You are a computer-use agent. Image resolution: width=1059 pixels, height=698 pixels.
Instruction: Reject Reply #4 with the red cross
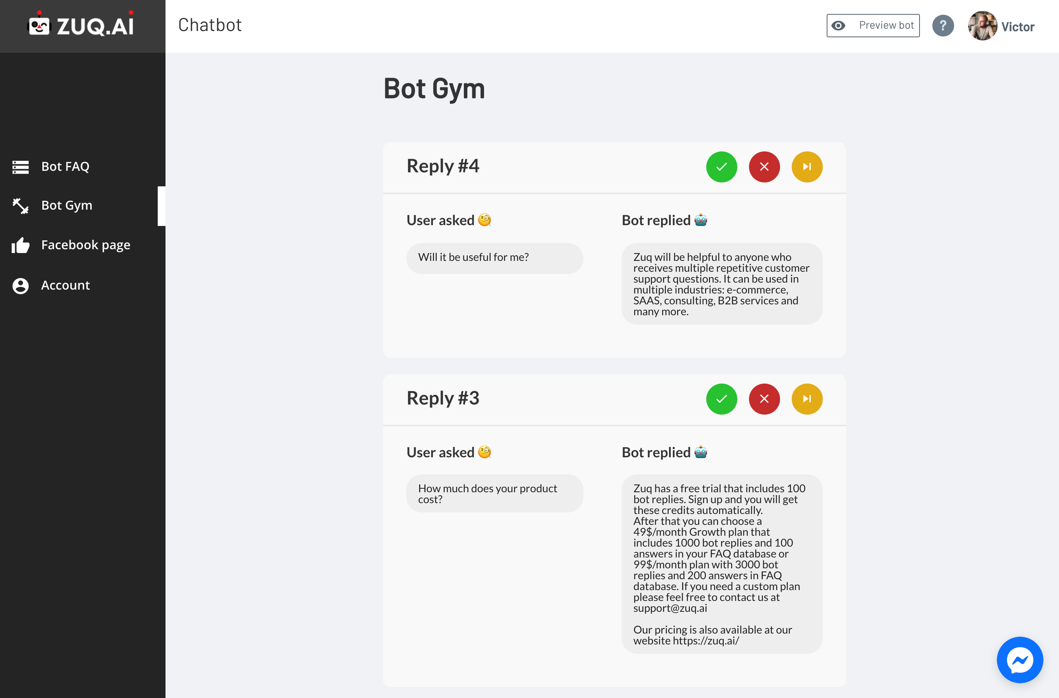click(x=764, y=167)
